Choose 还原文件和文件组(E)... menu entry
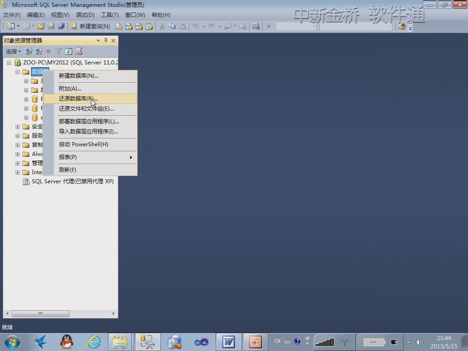Viewport: 468px width, 351px height. coord(90,109)
